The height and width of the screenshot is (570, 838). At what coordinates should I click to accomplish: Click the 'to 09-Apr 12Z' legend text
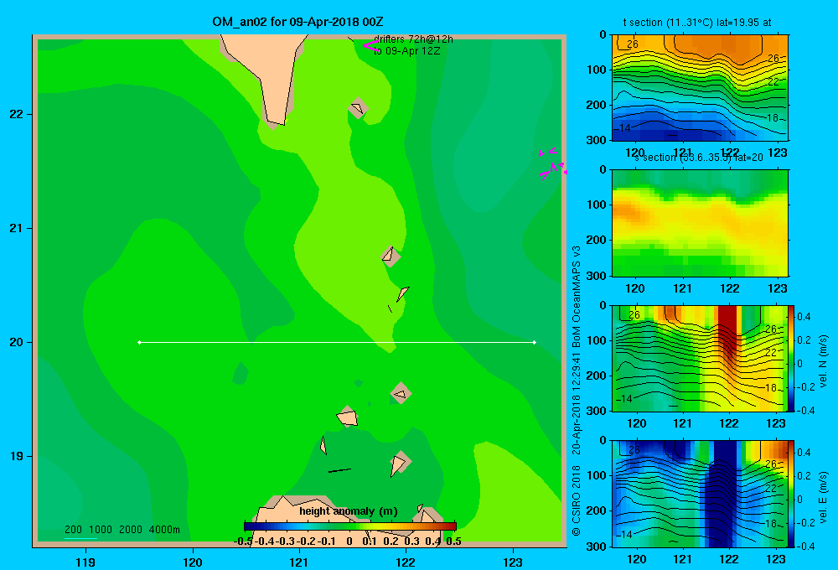pos(406,51)
